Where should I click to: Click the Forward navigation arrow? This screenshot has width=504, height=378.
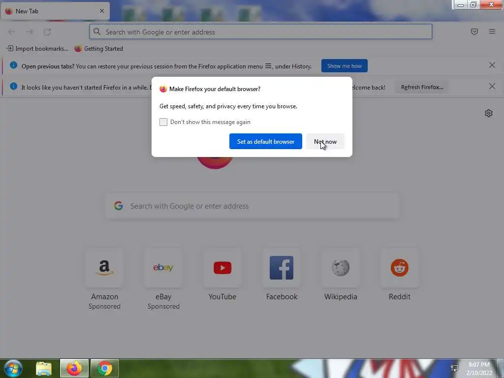coord(30,32)
